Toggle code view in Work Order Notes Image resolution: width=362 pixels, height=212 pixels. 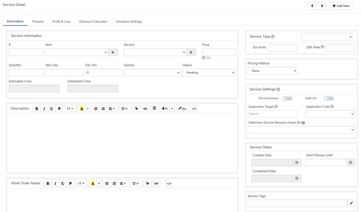169,184
